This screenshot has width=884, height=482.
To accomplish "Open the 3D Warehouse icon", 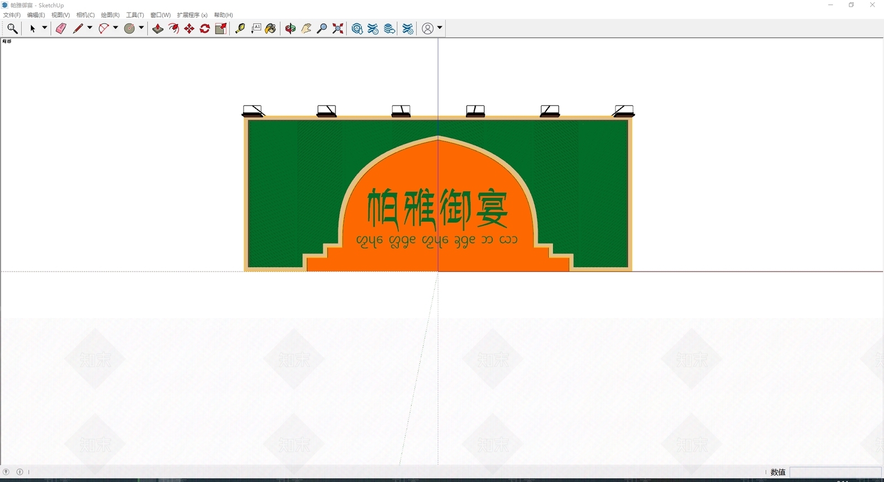I will point(357,29).
